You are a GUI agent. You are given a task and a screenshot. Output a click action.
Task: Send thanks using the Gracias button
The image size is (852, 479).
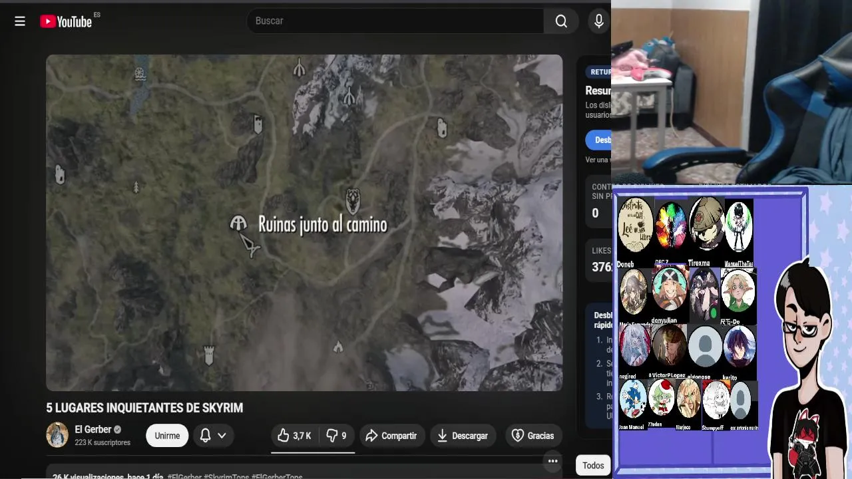click(x=533, y=436)
